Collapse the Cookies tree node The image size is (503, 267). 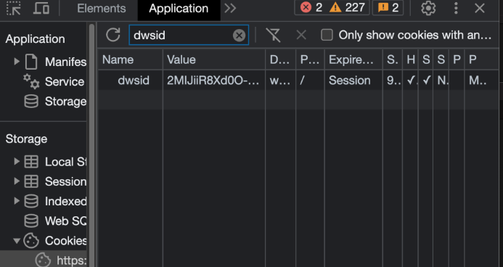pos(17,241)
